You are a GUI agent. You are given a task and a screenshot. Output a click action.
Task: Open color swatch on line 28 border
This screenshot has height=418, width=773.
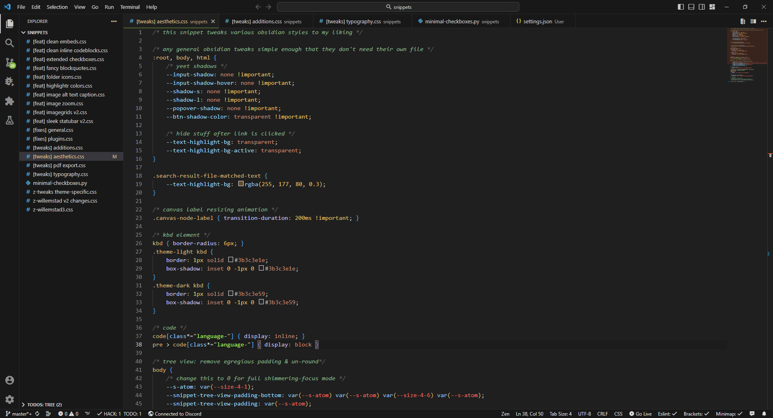[231, 260]
